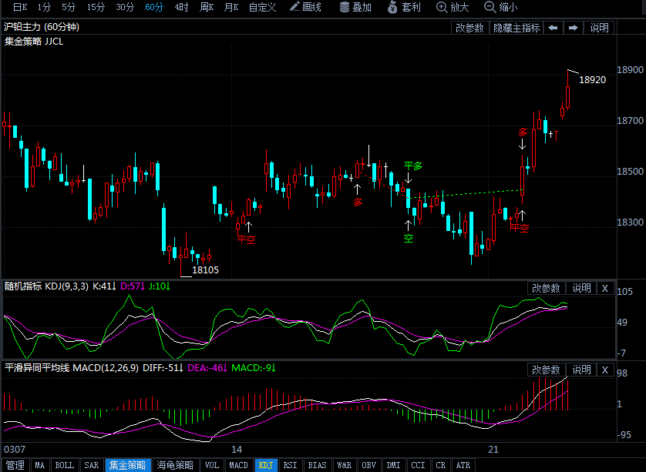Viewport: 646px width, 472px height.
Task: Select the CR indicator tab
Action: [441, 465]
